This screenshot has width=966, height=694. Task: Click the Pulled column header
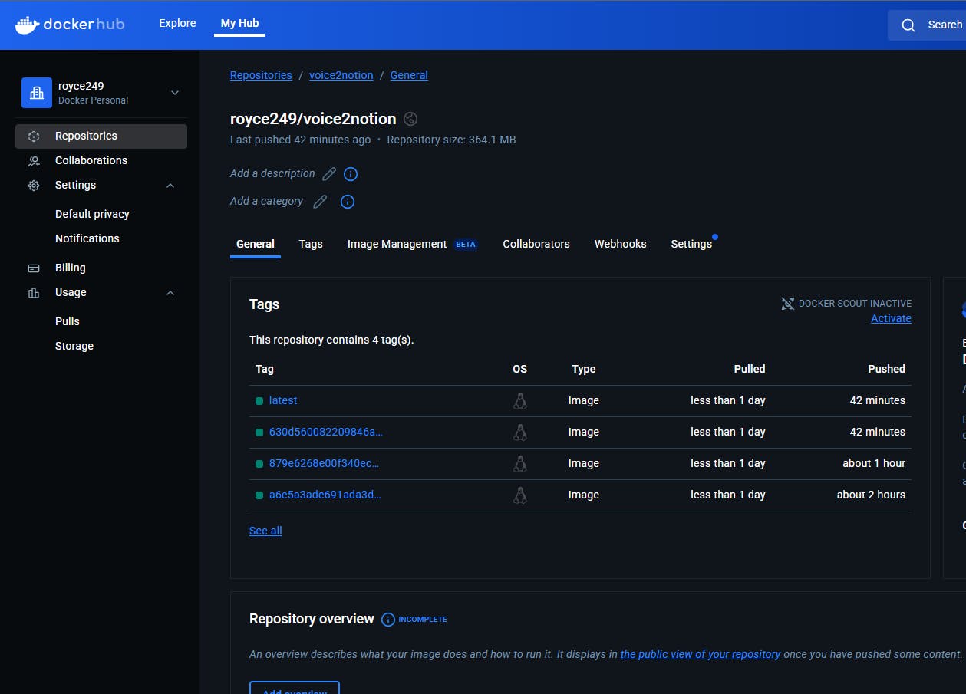(750, 369)
